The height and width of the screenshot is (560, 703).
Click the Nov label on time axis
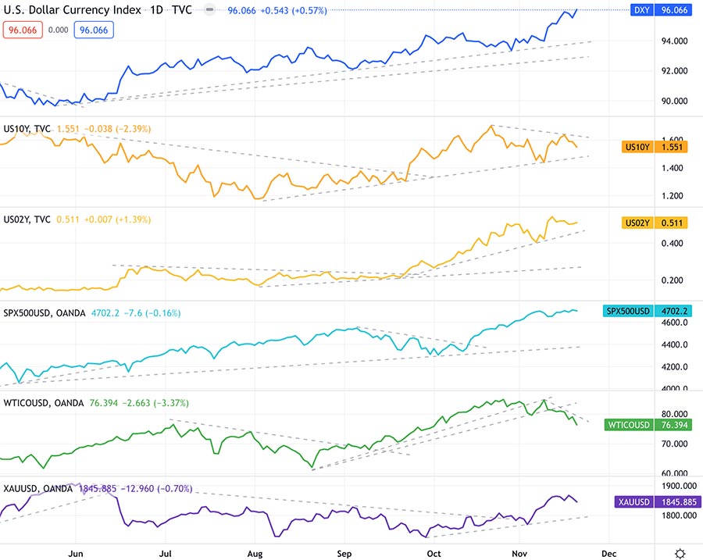(520, 553)
